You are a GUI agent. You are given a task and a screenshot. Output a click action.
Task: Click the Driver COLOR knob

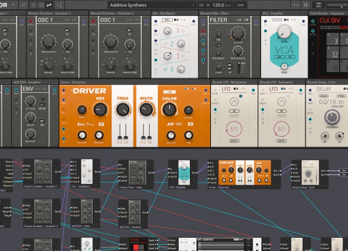click(169, 109)
